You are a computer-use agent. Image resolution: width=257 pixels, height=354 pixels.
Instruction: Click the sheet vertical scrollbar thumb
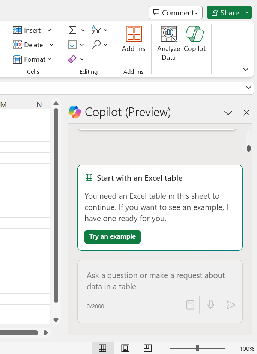tap(56, 205)
